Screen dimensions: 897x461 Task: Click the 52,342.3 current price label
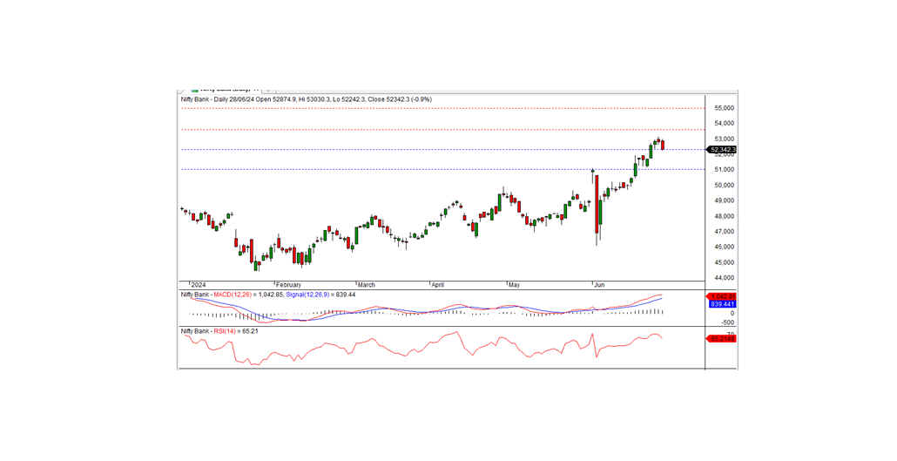coord(722,150)
